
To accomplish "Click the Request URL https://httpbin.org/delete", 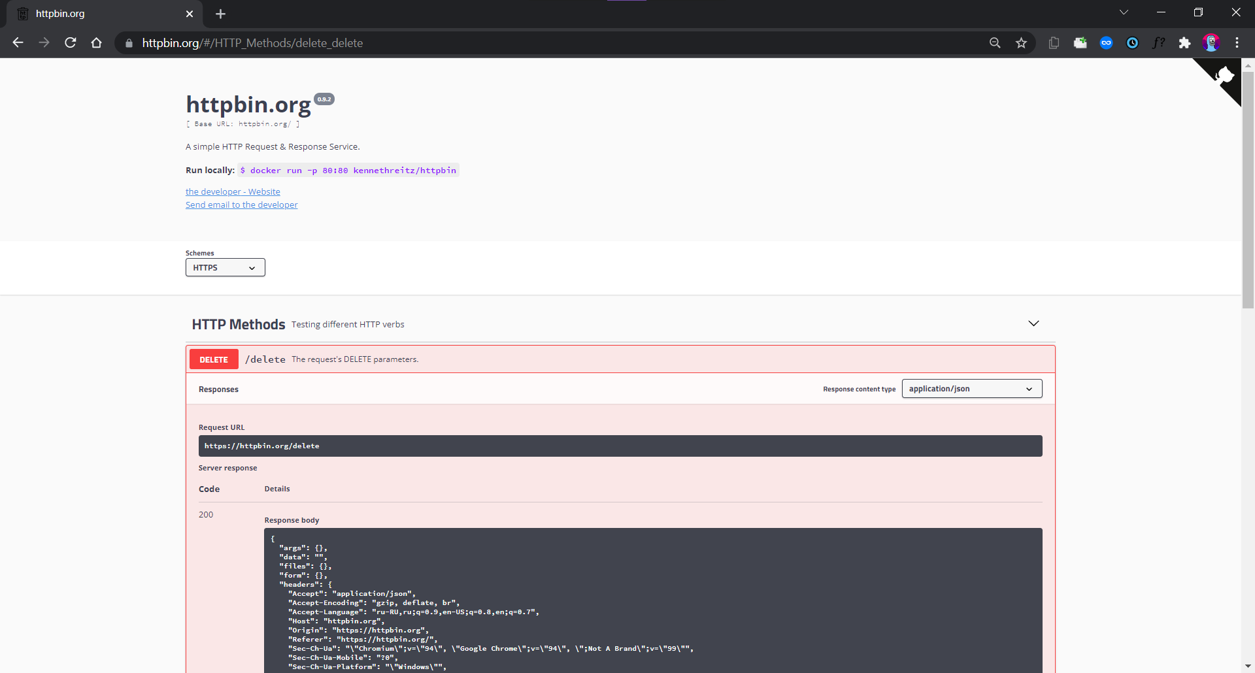I will point(620,446).
